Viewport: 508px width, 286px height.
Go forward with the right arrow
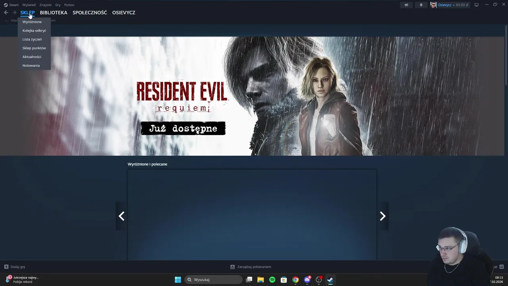pos(14,13)
